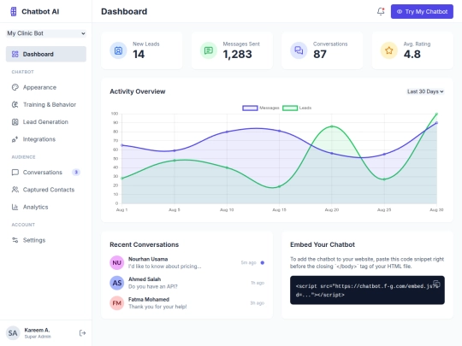
Task: Open Settings in the sidebar
Action: coord(46,240)
